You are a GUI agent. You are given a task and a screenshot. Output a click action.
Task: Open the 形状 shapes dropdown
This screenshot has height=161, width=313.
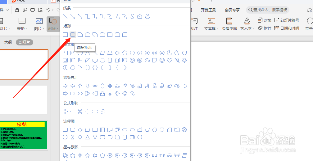53,24
